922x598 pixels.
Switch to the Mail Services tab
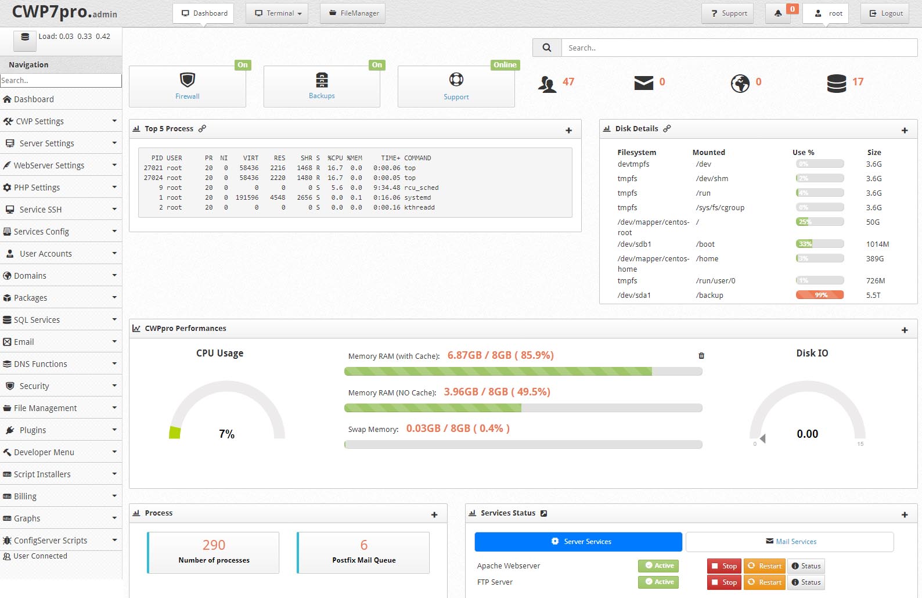click(790, 542)
